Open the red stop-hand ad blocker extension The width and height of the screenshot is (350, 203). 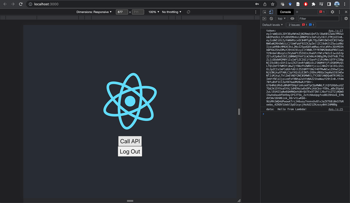pyautogui.click(x=305, y=4)
